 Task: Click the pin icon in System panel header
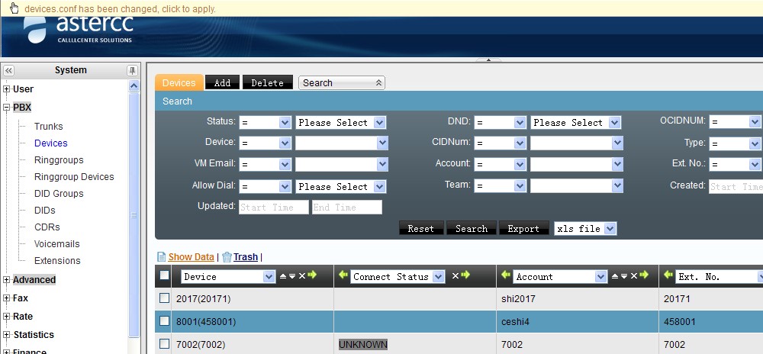click(x=132, y=70)
